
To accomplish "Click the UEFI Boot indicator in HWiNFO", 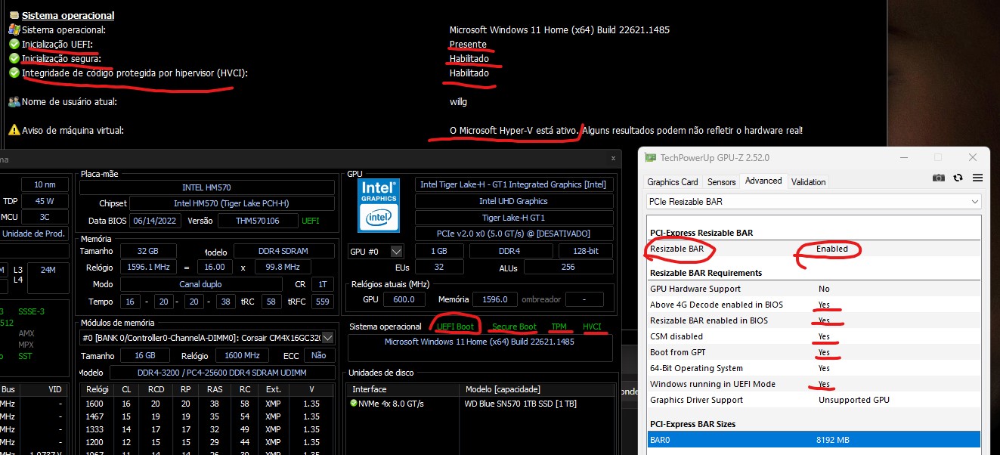I will [456, 327].
